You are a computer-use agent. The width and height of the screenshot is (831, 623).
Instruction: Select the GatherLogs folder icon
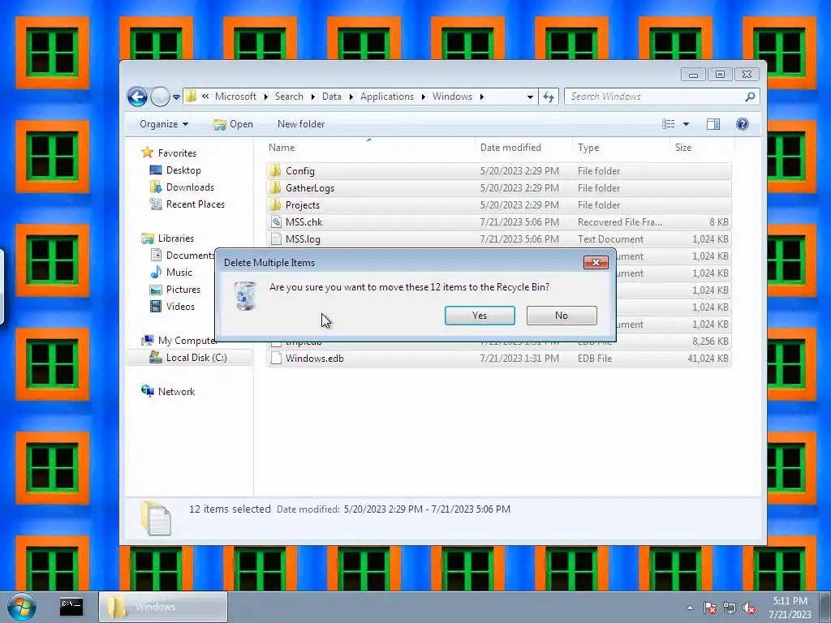pyautogui.click(x=276, y=187)
